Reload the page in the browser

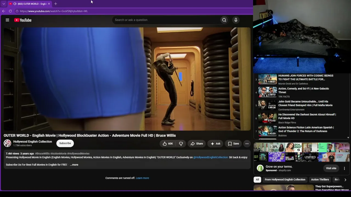(x=10, y=11)
